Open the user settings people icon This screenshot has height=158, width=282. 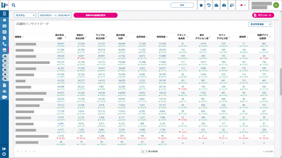click(4, 91)
